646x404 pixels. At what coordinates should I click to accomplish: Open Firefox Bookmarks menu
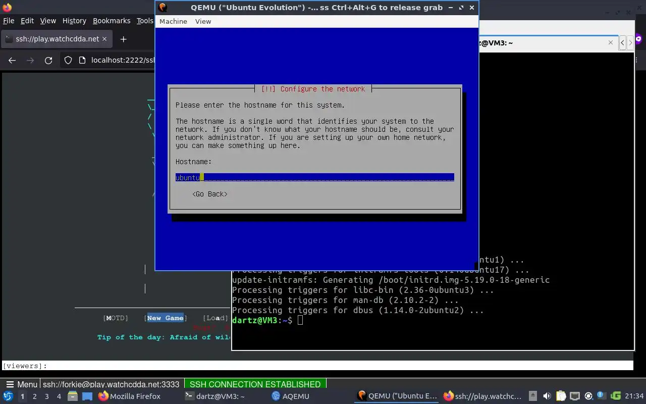click(x=112, y=21)
